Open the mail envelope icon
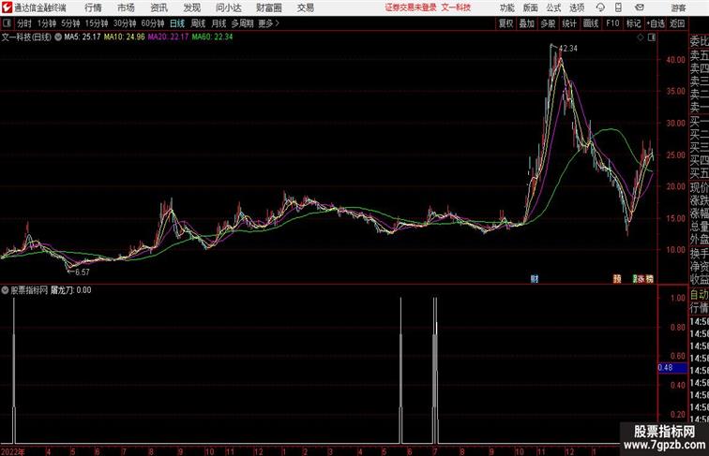Viewport: 709px width, 456px height. (x=640, y=7)
